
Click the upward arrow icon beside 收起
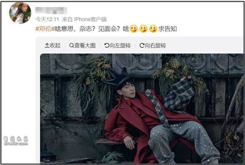(x=47, y=46)
